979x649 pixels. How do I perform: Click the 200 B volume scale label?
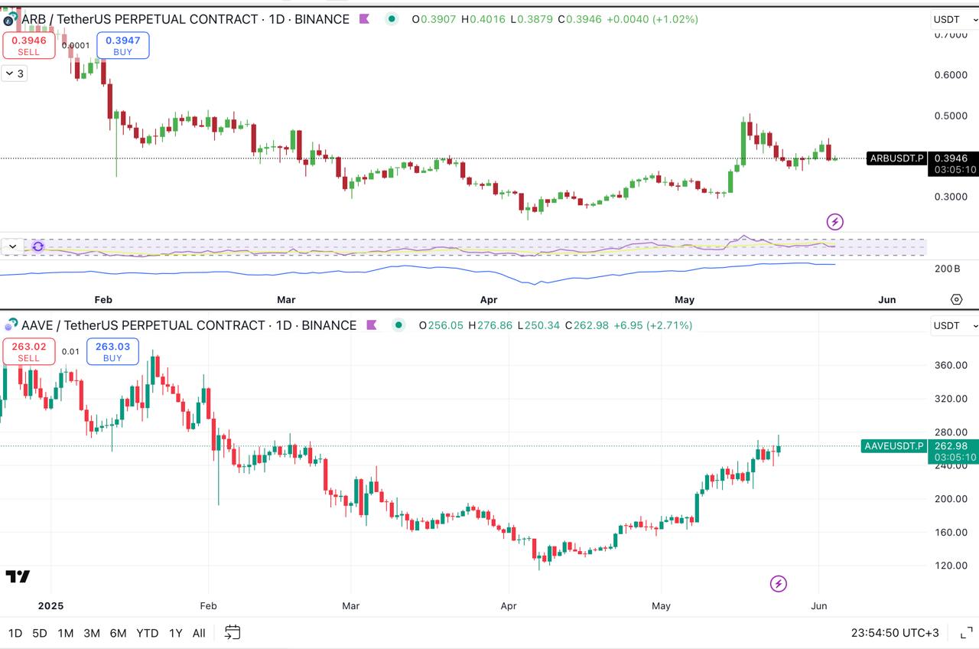[x=947, y=269]
